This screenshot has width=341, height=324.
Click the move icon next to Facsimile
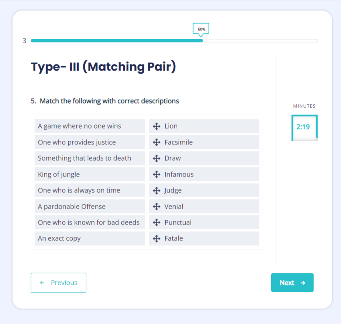click(156, 142)
